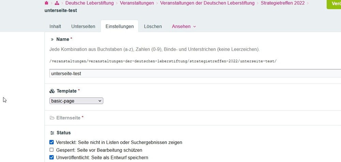Open the page tree sitemap icon
The width and height of the screenshot is (341, 162).
pyautogui.click(x=57, y=3)
